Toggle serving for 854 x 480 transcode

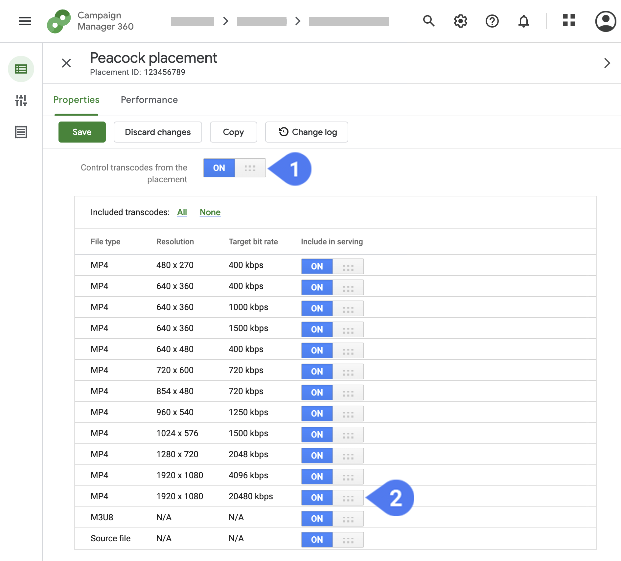[333, 393]
